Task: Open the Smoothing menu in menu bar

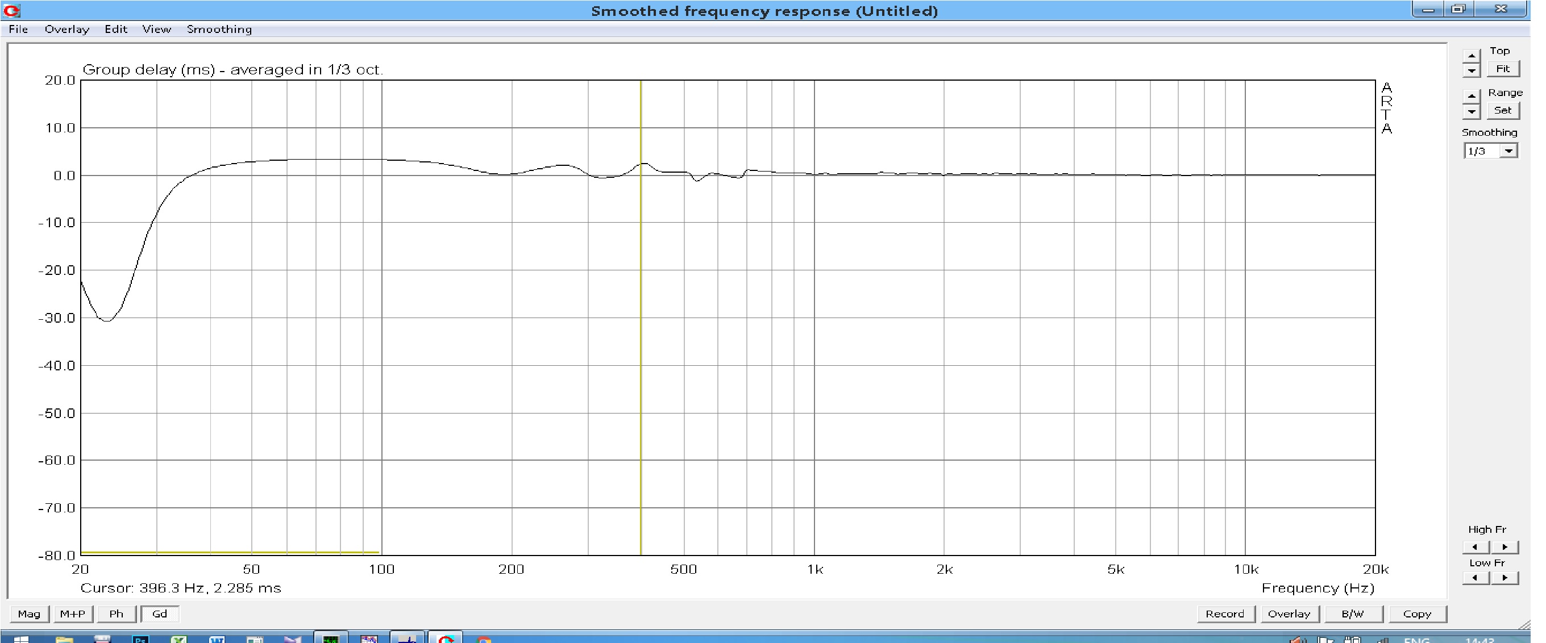Action: 219,30
